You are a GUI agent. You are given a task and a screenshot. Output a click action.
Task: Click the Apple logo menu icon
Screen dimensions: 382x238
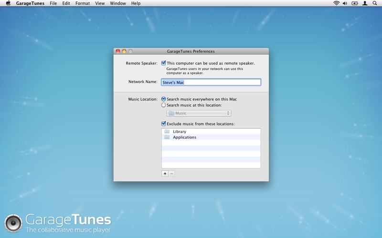8,3
